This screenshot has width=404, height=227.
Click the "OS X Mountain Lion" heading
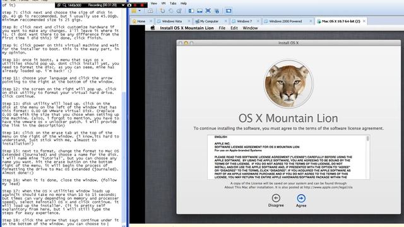pyautogui.click(x=288, y=119)
